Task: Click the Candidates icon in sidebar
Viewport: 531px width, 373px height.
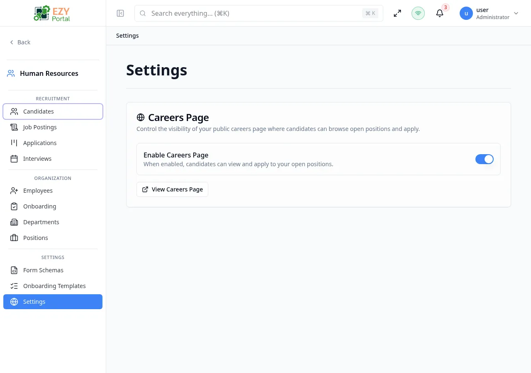Action: click(x=14, y=111)
